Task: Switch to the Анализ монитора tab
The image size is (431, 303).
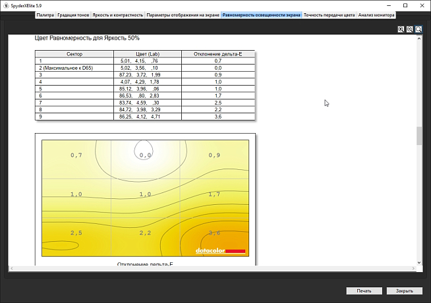Action: 377,14
